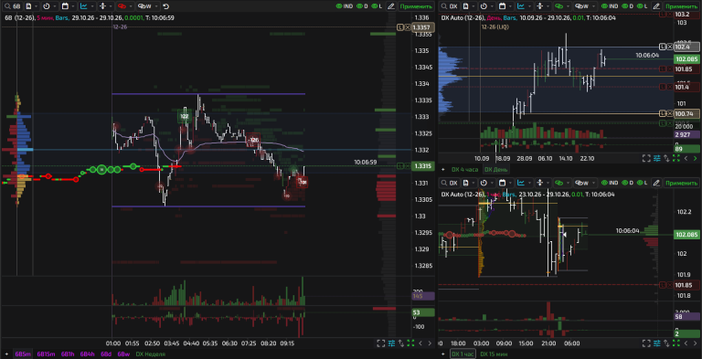702x359 pixels.
Task: Click the red link-windows icon in the 6B toolbar
Action: click(122, 6)
